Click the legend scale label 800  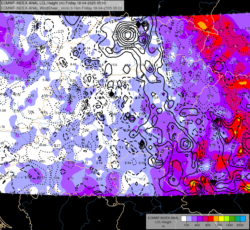(208, 225)
